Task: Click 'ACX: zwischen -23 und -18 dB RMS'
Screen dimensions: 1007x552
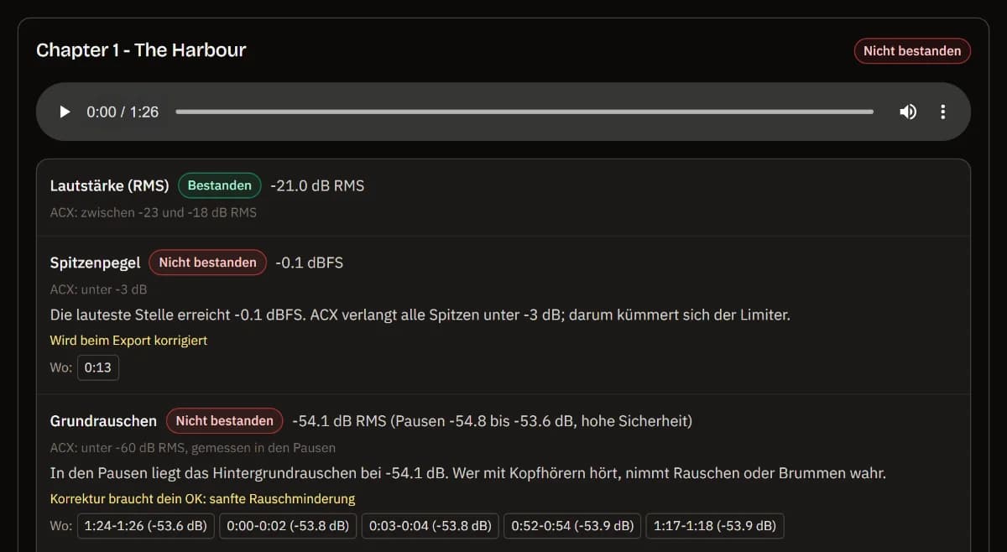Action: coord(154,212)
